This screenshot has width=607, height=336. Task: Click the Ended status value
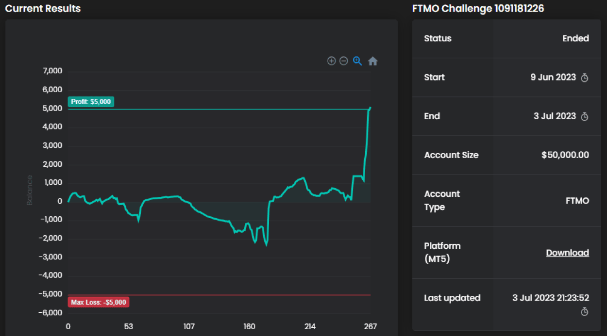coord(575,38)
